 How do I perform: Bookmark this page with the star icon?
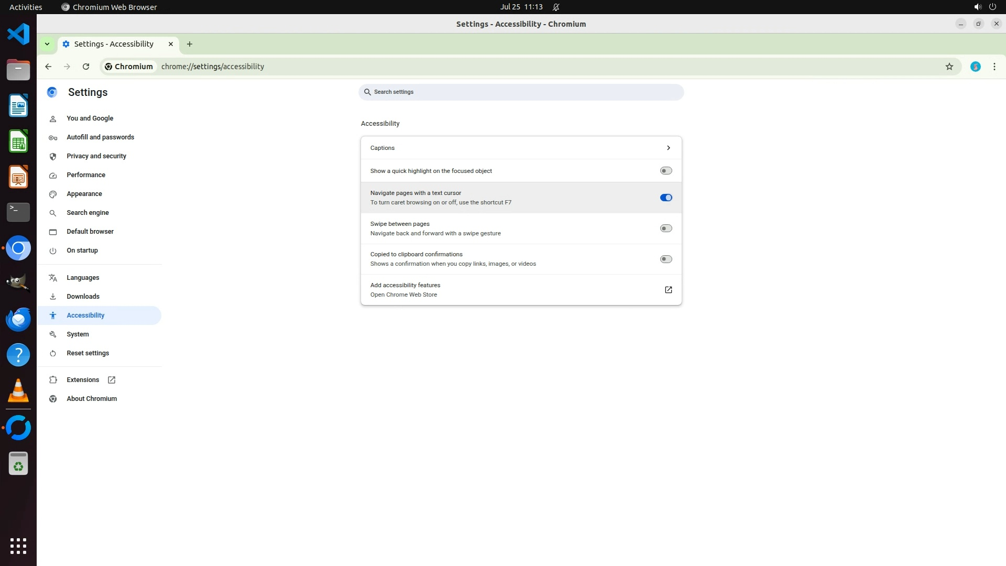point(949,67)
